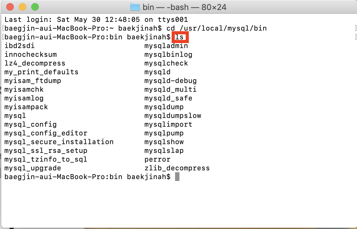The height and width of the screenshot is (229, 357).
Task: Select the 'mysqladmin' file name
Action: (166, 46)
